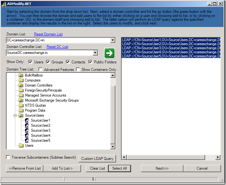The image size is (226, 185).
Task: Select the LDAP SourceUser3 entry in results
Action: pyautogui.click(x=171, y=48)
